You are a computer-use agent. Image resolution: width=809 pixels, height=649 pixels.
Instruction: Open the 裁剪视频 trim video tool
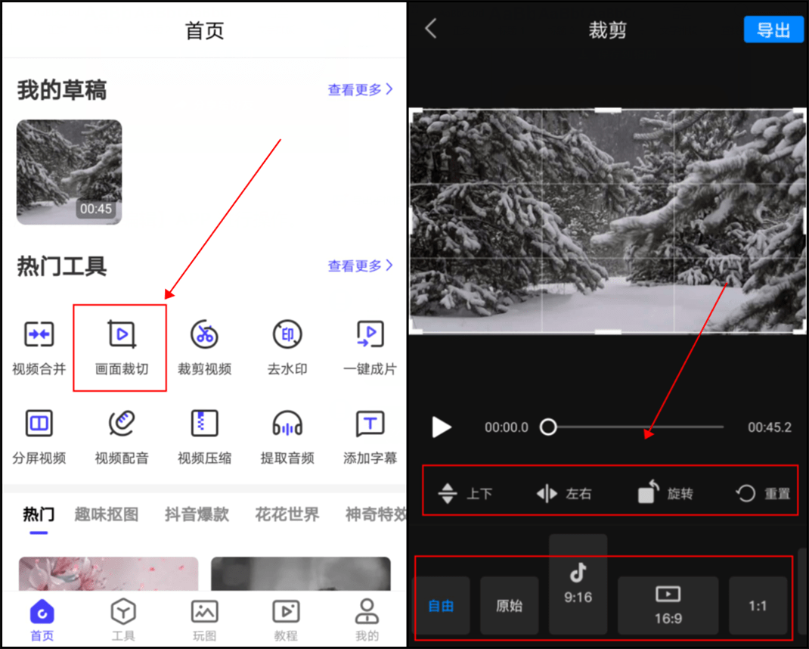pyautogui.click(x=204, y=348)
